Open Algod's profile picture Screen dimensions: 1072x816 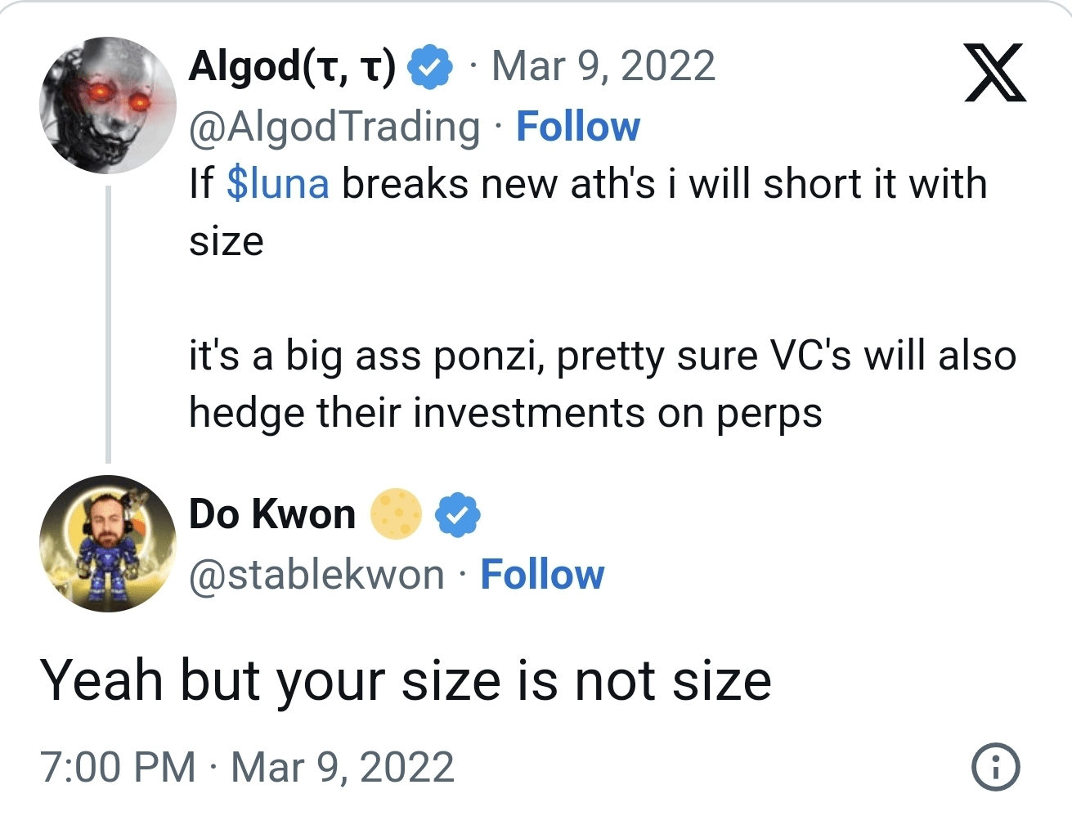[107, 105]
